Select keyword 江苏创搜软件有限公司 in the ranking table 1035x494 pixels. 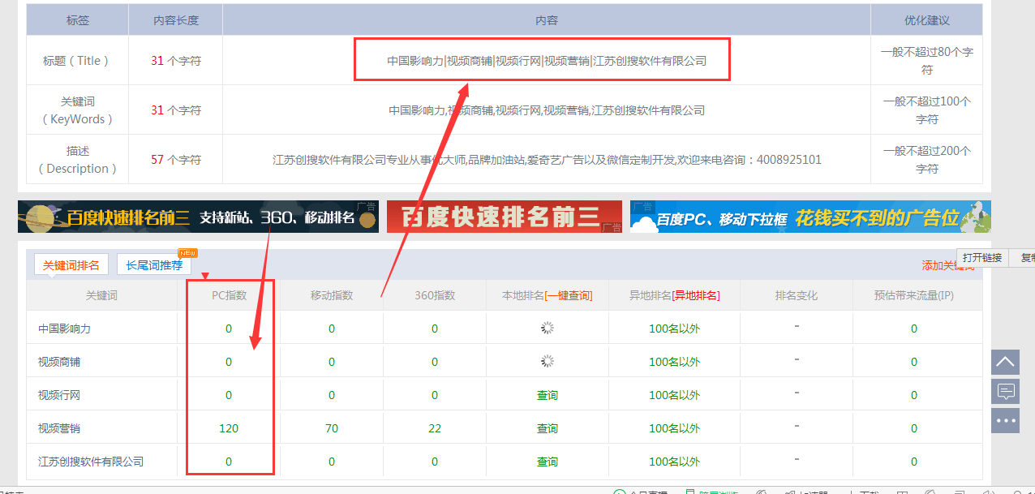pos(91,462)
